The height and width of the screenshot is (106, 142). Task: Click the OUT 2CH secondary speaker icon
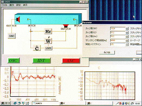[x=66, y=26]
